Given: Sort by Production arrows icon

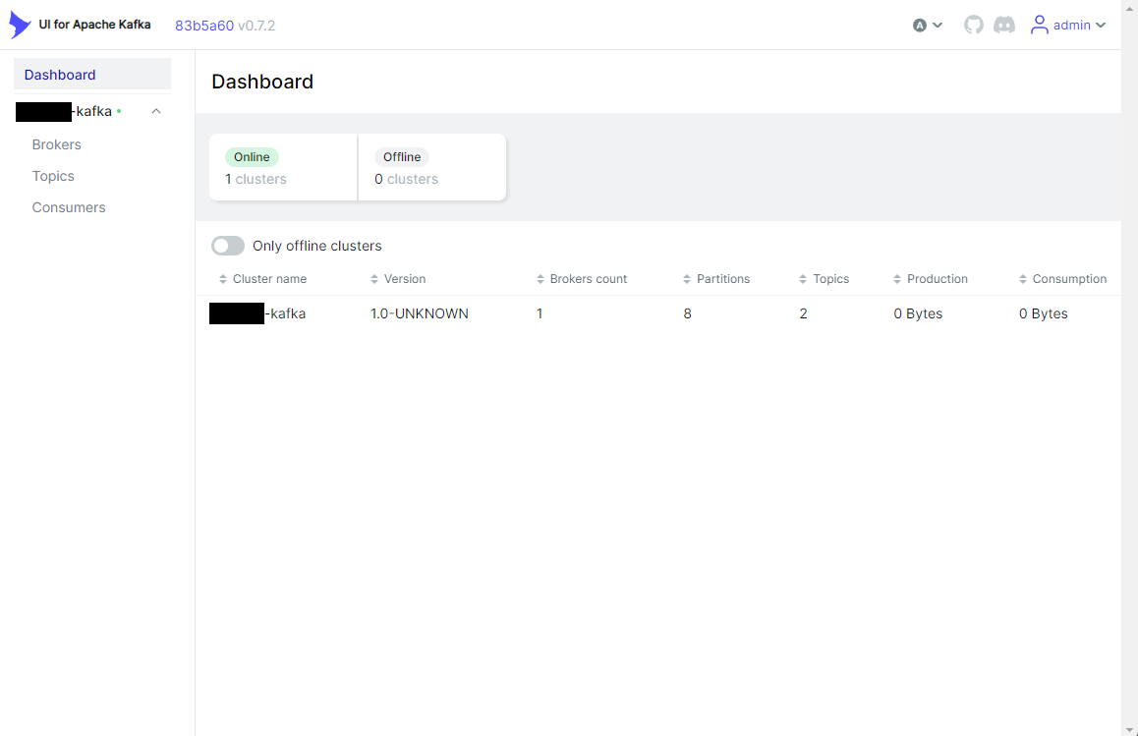Looking at the screenshot, I should pyautogui.click(x=897, y=279).
